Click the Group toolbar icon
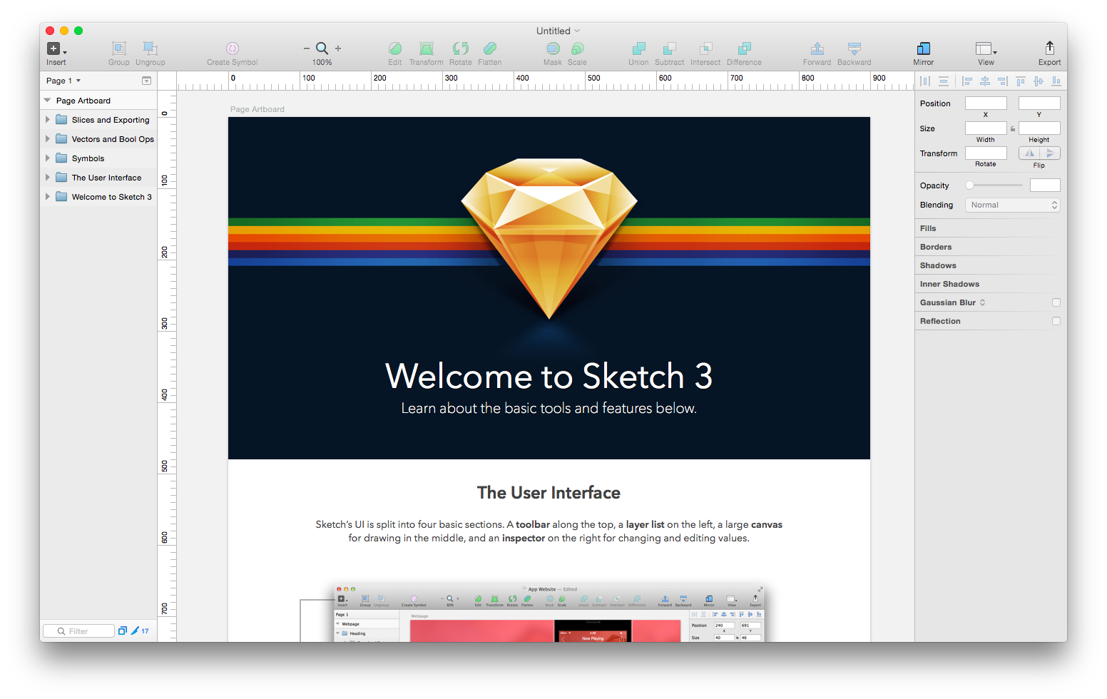Viewport: 1107px width, 699px height. [x=119, y=49]
